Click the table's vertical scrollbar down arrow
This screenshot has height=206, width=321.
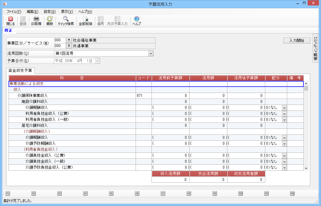(x=306, y=168)
